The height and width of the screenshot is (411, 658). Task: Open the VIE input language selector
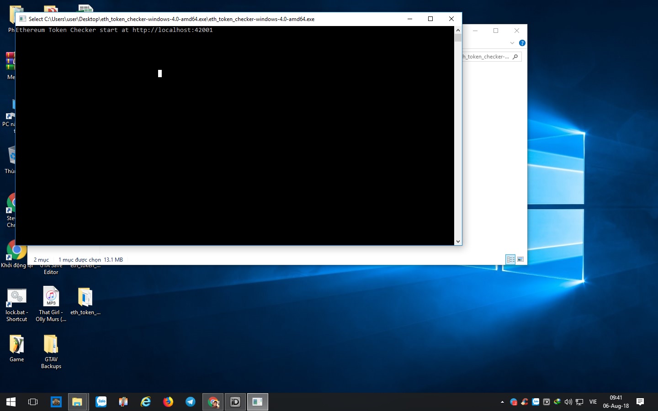coord(593,402)
